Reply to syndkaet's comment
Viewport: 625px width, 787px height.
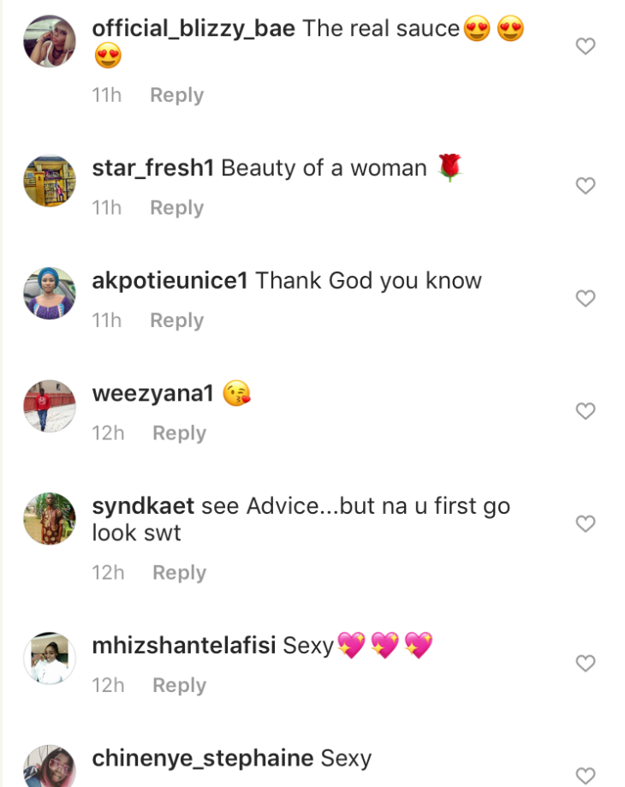[179, 573]
